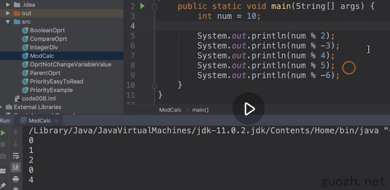390x190 pixels.
Task: Click the ModCalc breadcrumb below the editor
Action: (170, 110)
